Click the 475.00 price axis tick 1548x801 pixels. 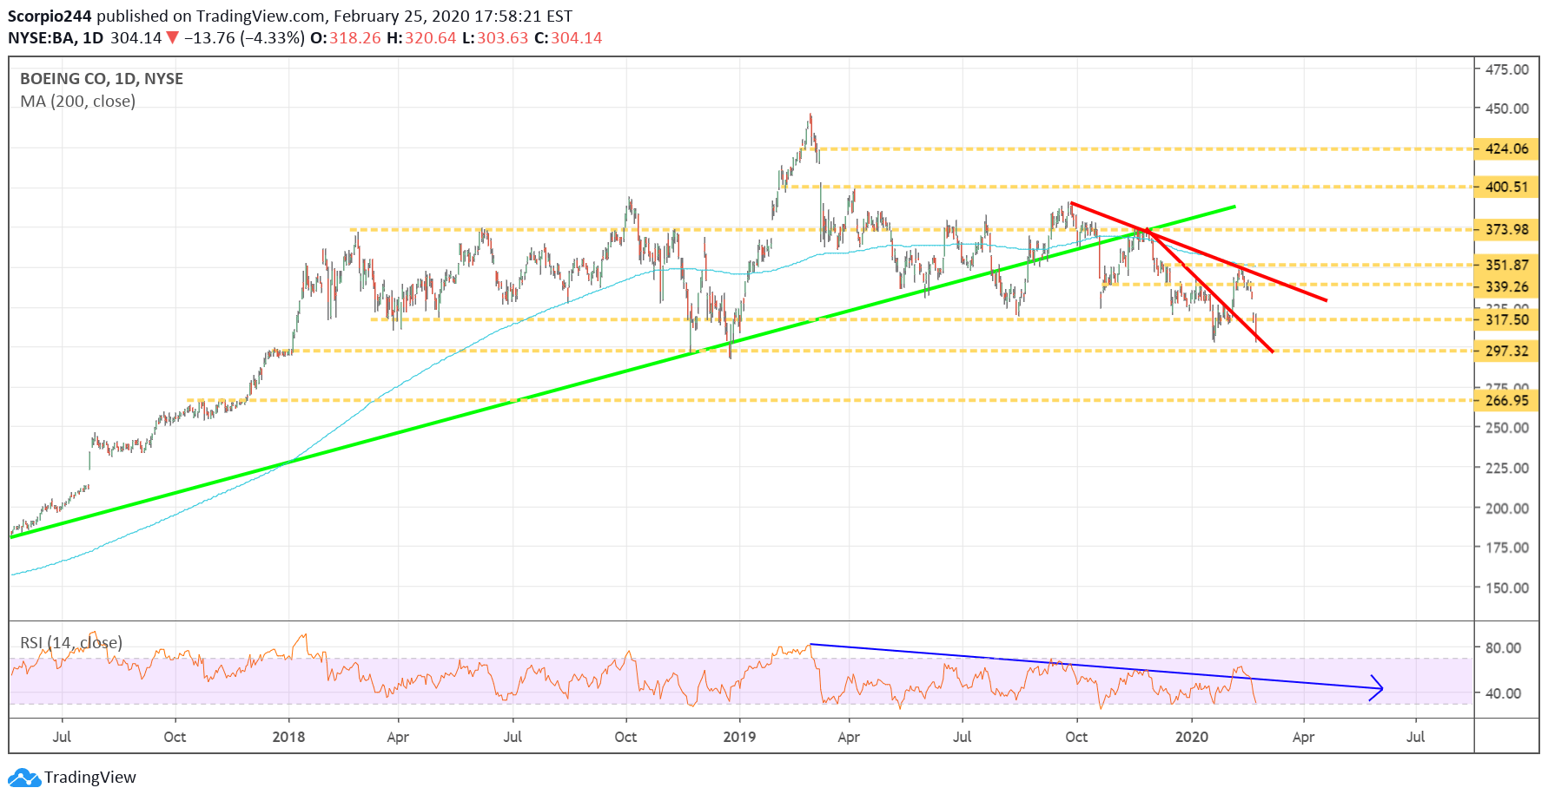[1507, 69]
